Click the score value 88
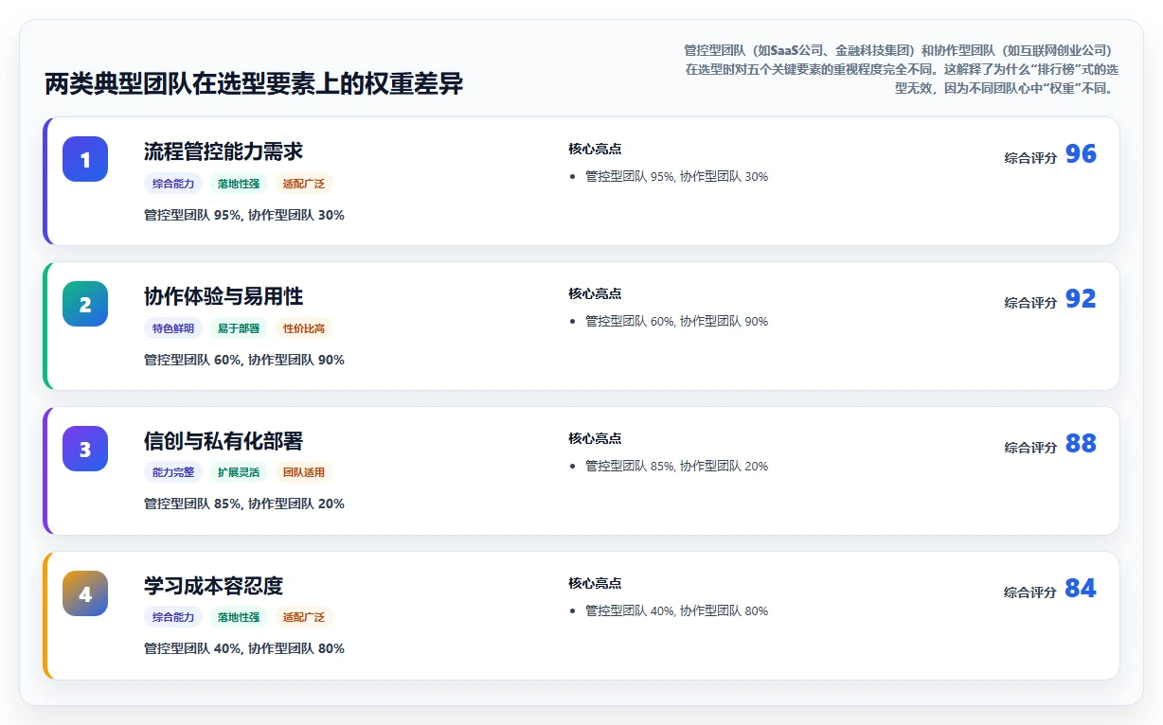Screen dimensions: 1163x725 [x=1081, y=444]
